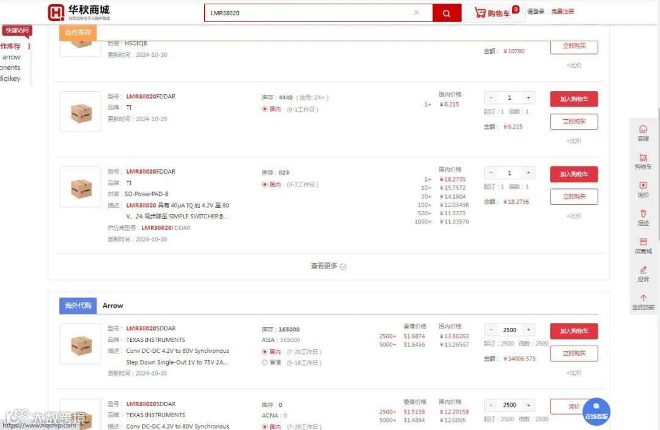The height and width of the screenshot is (430, 660).
Task: Add the ¥6.215 item to price comparison
Action: (x=574, y=141)
